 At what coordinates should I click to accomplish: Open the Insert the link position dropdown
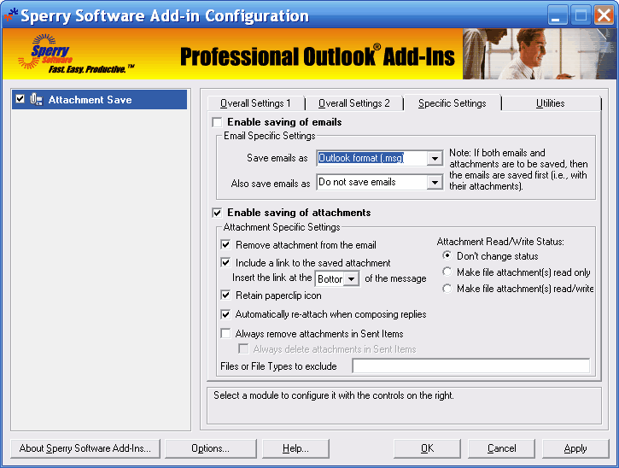(x=351, y=278)
